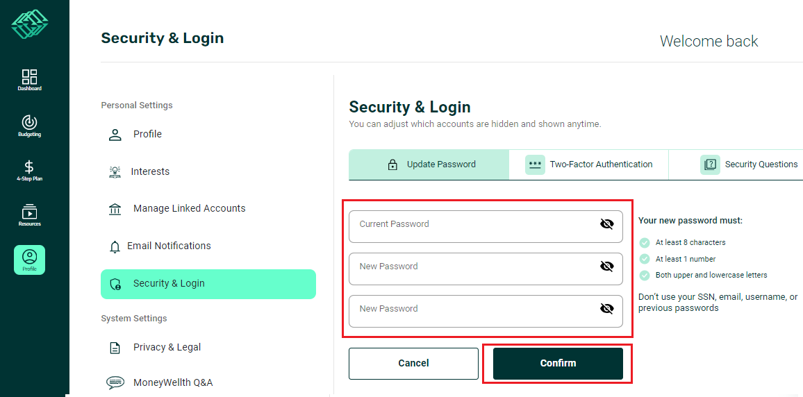
Task: Click the Interests lightbulb icon
Action: click(x=115, y=171)
